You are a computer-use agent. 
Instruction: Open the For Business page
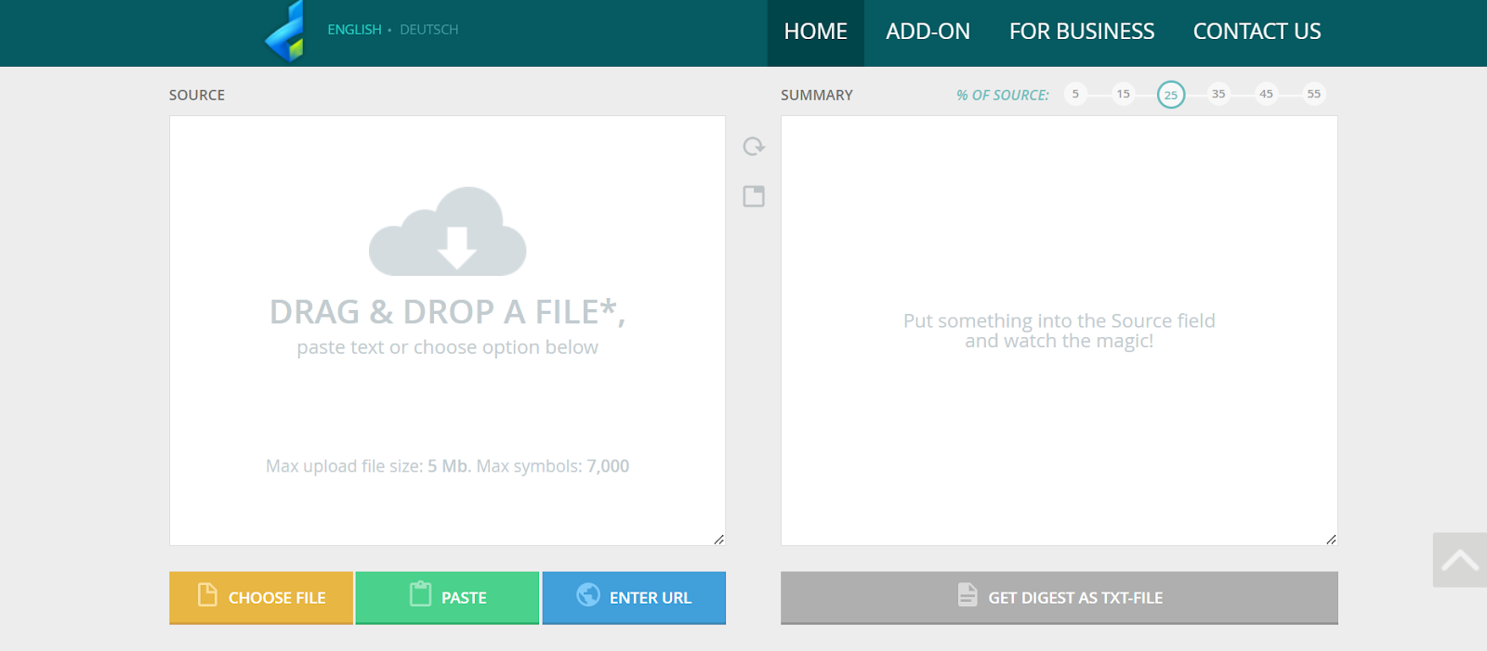click(1082, 33)
